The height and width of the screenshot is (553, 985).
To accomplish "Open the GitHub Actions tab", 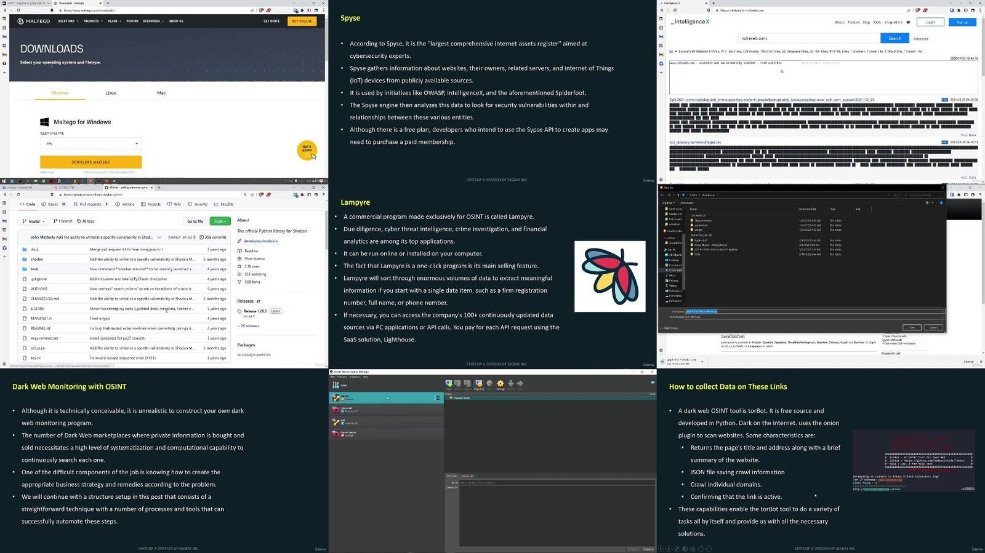I will 125,204.
